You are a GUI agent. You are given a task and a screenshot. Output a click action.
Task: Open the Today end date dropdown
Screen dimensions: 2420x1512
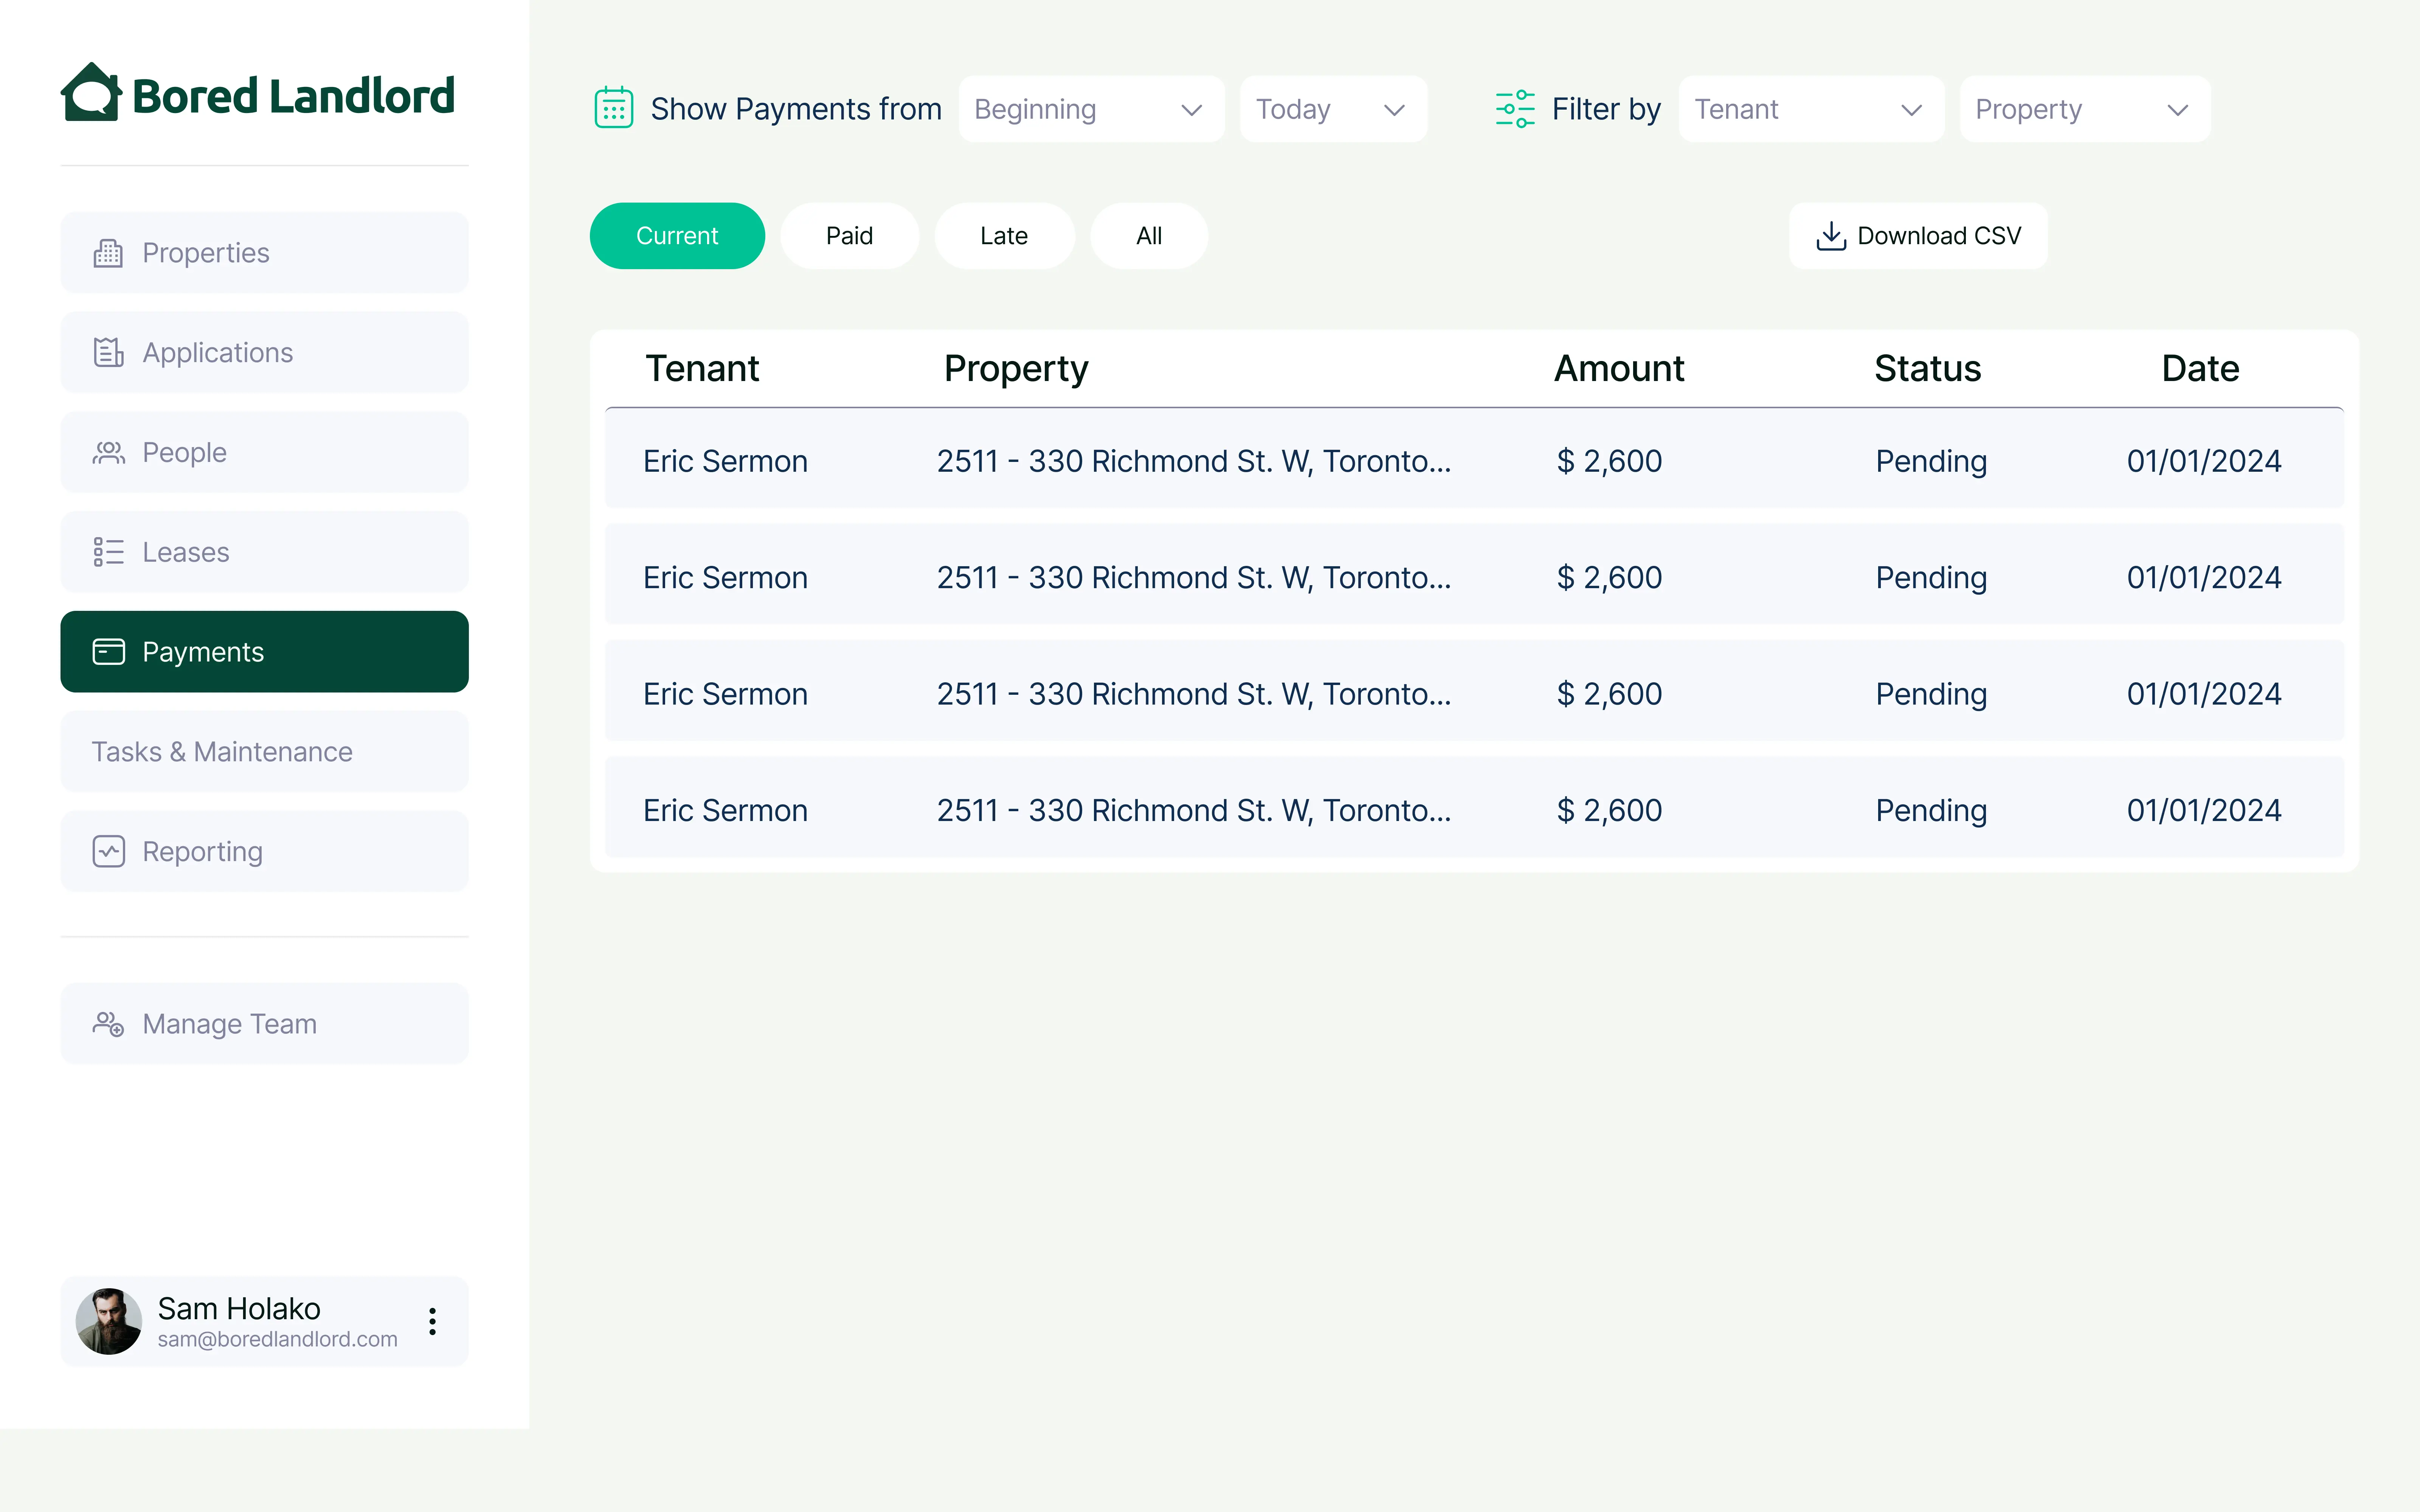pos(1332,109)
